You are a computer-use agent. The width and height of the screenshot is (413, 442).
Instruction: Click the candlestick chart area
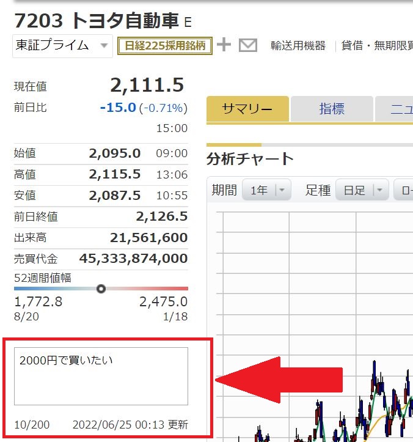pyautogui.click(x=314, y=327)
